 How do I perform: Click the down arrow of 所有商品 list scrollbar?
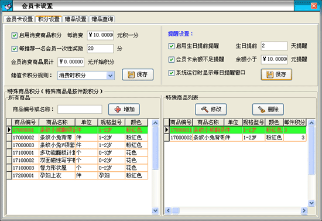click(x=156, y=210)
